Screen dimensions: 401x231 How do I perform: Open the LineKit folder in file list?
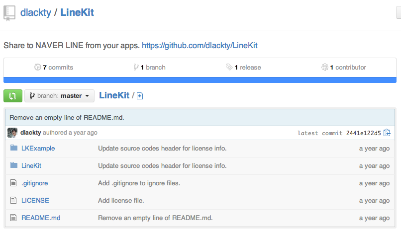[31, 165]
